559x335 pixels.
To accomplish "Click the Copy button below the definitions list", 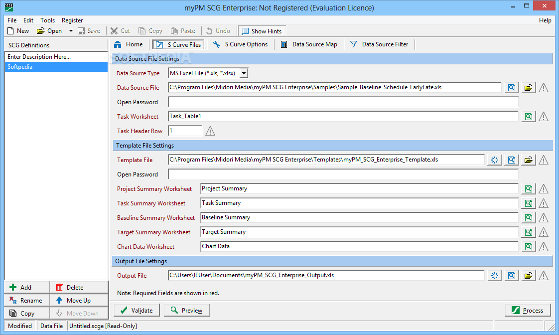I will coord(27,313).
